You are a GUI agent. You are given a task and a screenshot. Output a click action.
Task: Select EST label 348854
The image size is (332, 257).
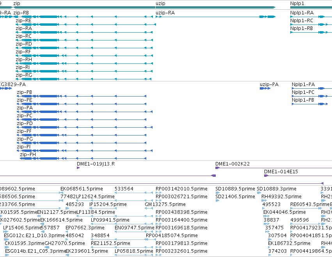100,236
